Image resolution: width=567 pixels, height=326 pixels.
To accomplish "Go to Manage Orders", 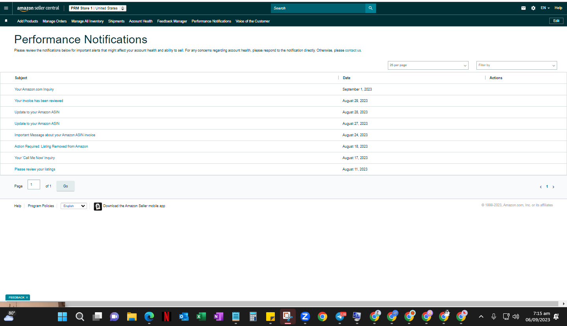I will coord(55,21).
